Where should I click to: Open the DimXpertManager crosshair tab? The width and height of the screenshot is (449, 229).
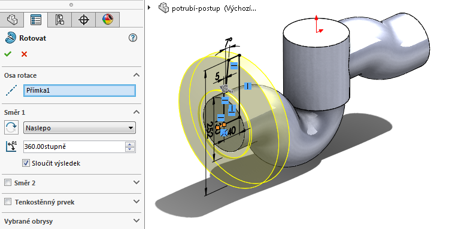84,20
